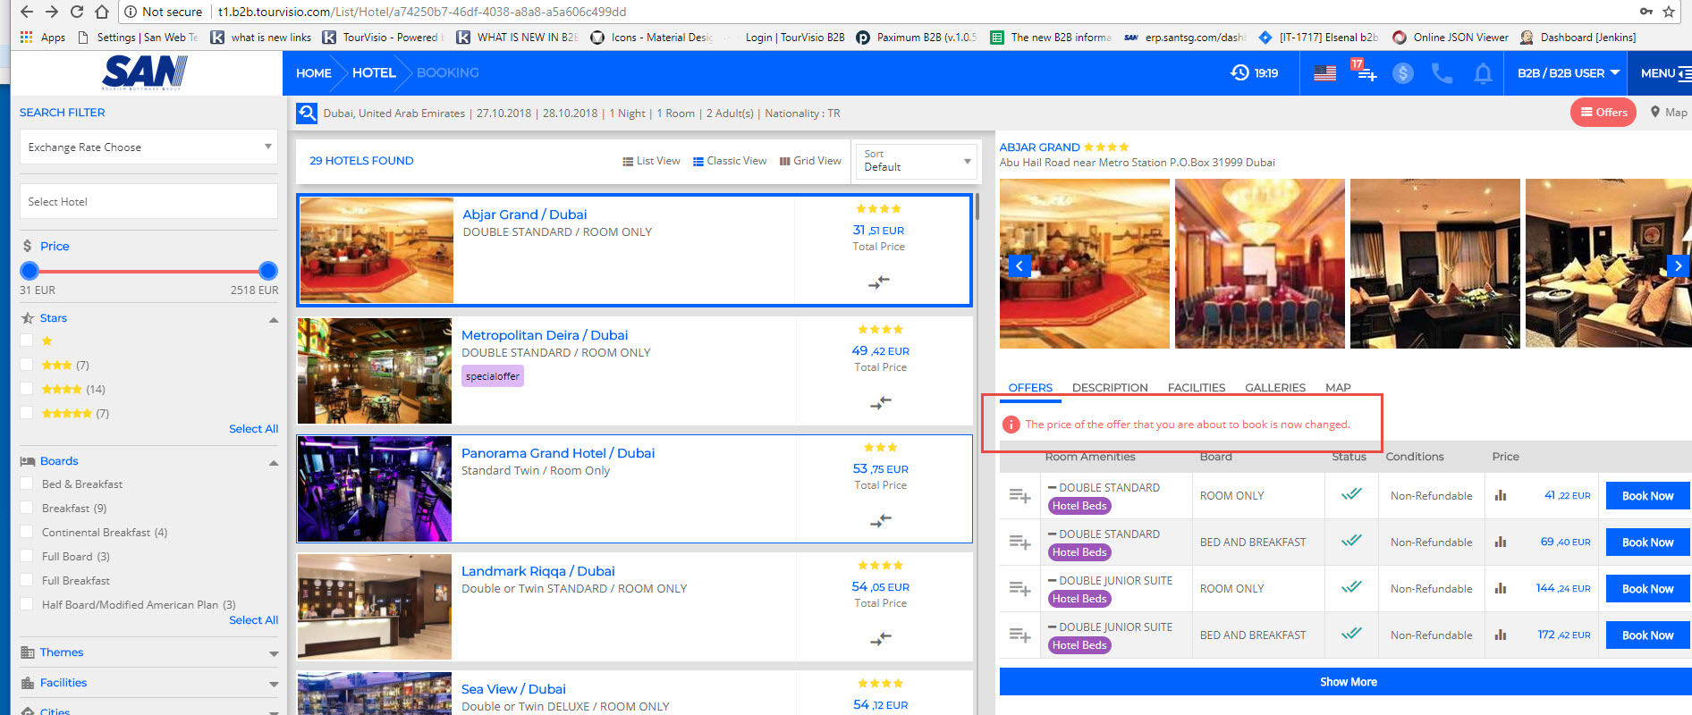Open the basket list icon with badge 17
This screenshot has width=1692, height=715.
(1365, 71)
